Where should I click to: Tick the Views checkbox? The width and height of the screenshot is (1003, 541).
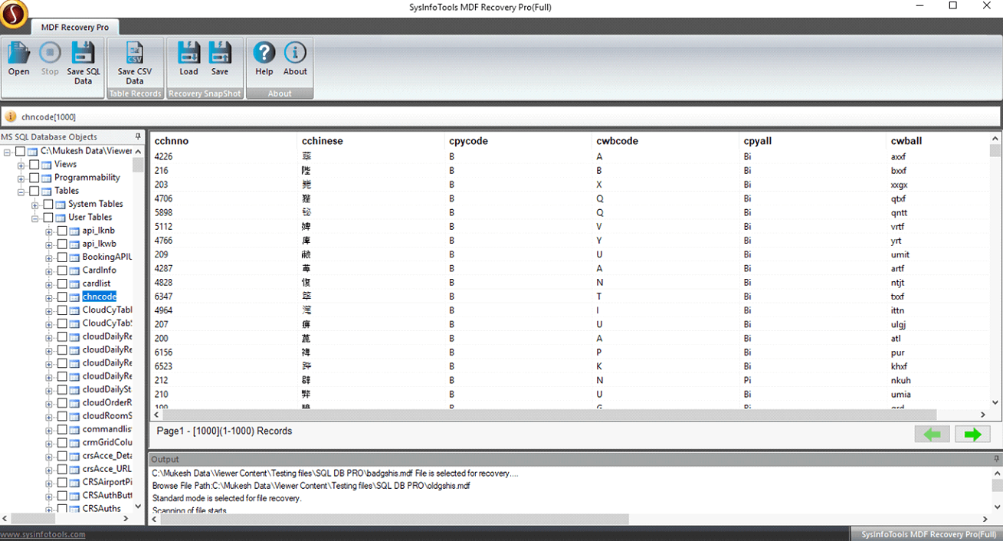(34, 165)
